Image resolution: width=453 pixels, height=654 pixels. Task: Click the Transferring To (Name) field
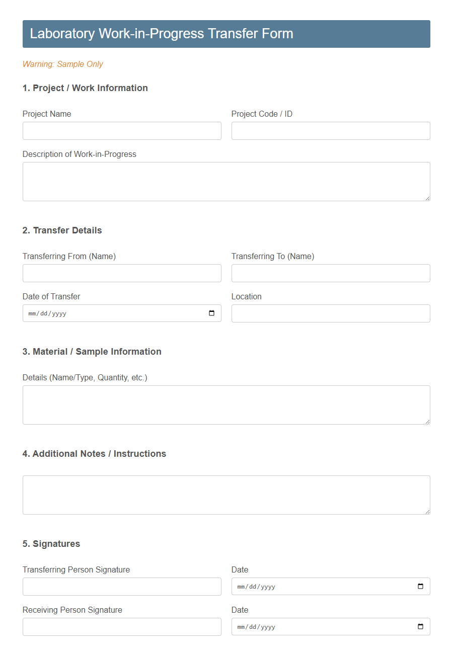coord(331,273)
